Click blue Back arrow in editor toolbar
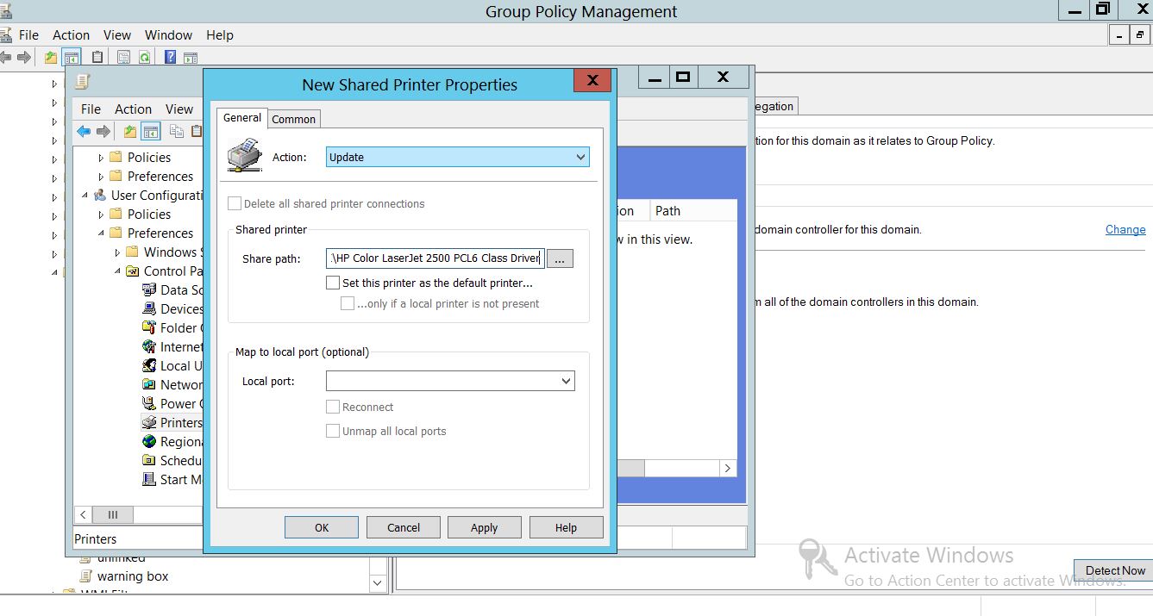Viewport: 1153px width, 616px height. pos(84,131)
